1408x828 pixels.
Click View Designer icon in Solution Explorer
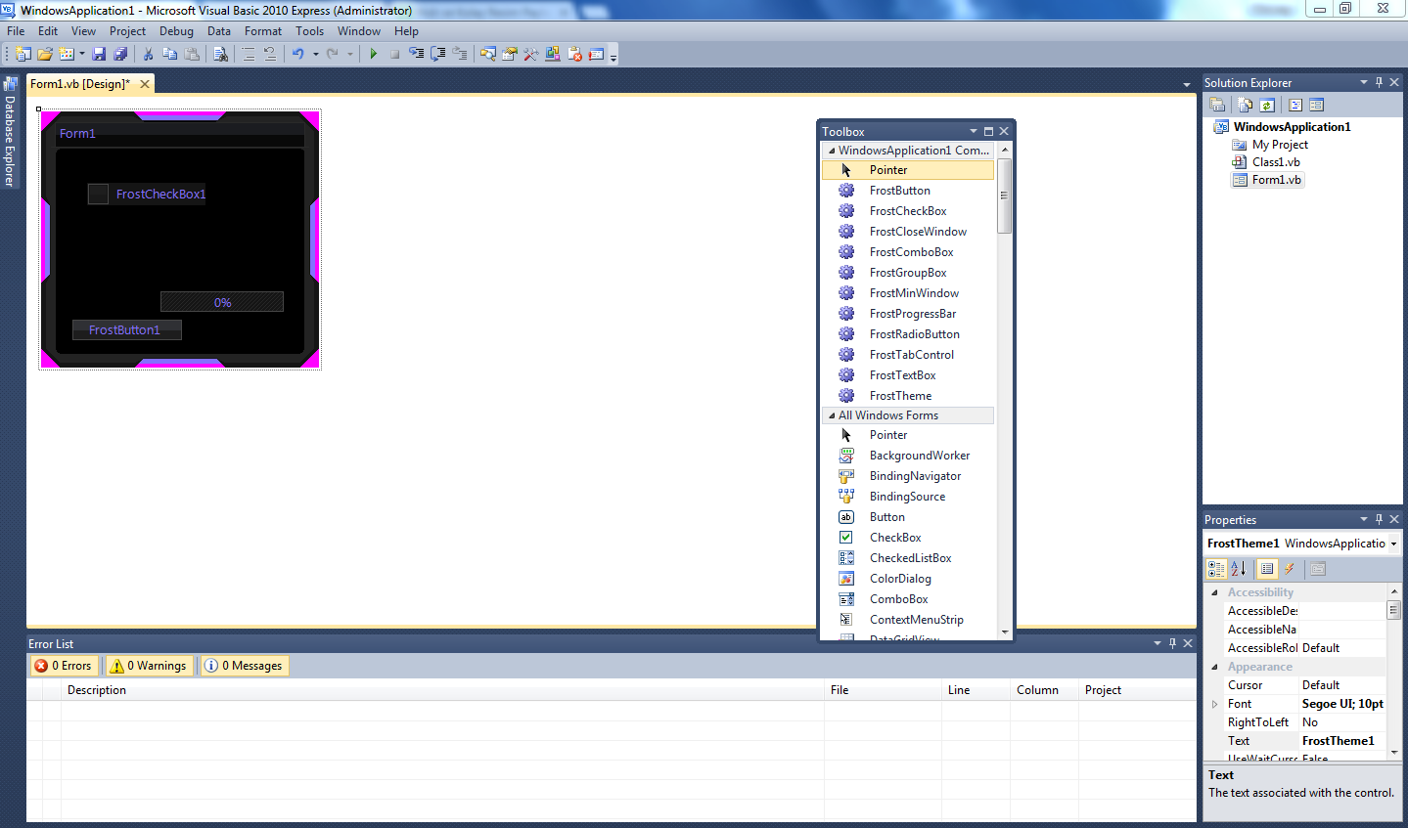coord(1316,105)
